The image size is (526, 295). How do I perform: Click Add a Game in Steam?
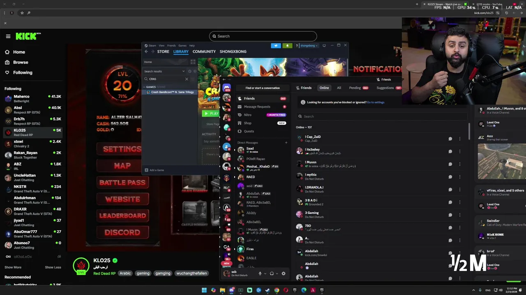tap(154, 170)
